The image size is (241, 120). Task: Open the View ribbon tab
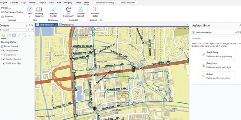point(52,3)
